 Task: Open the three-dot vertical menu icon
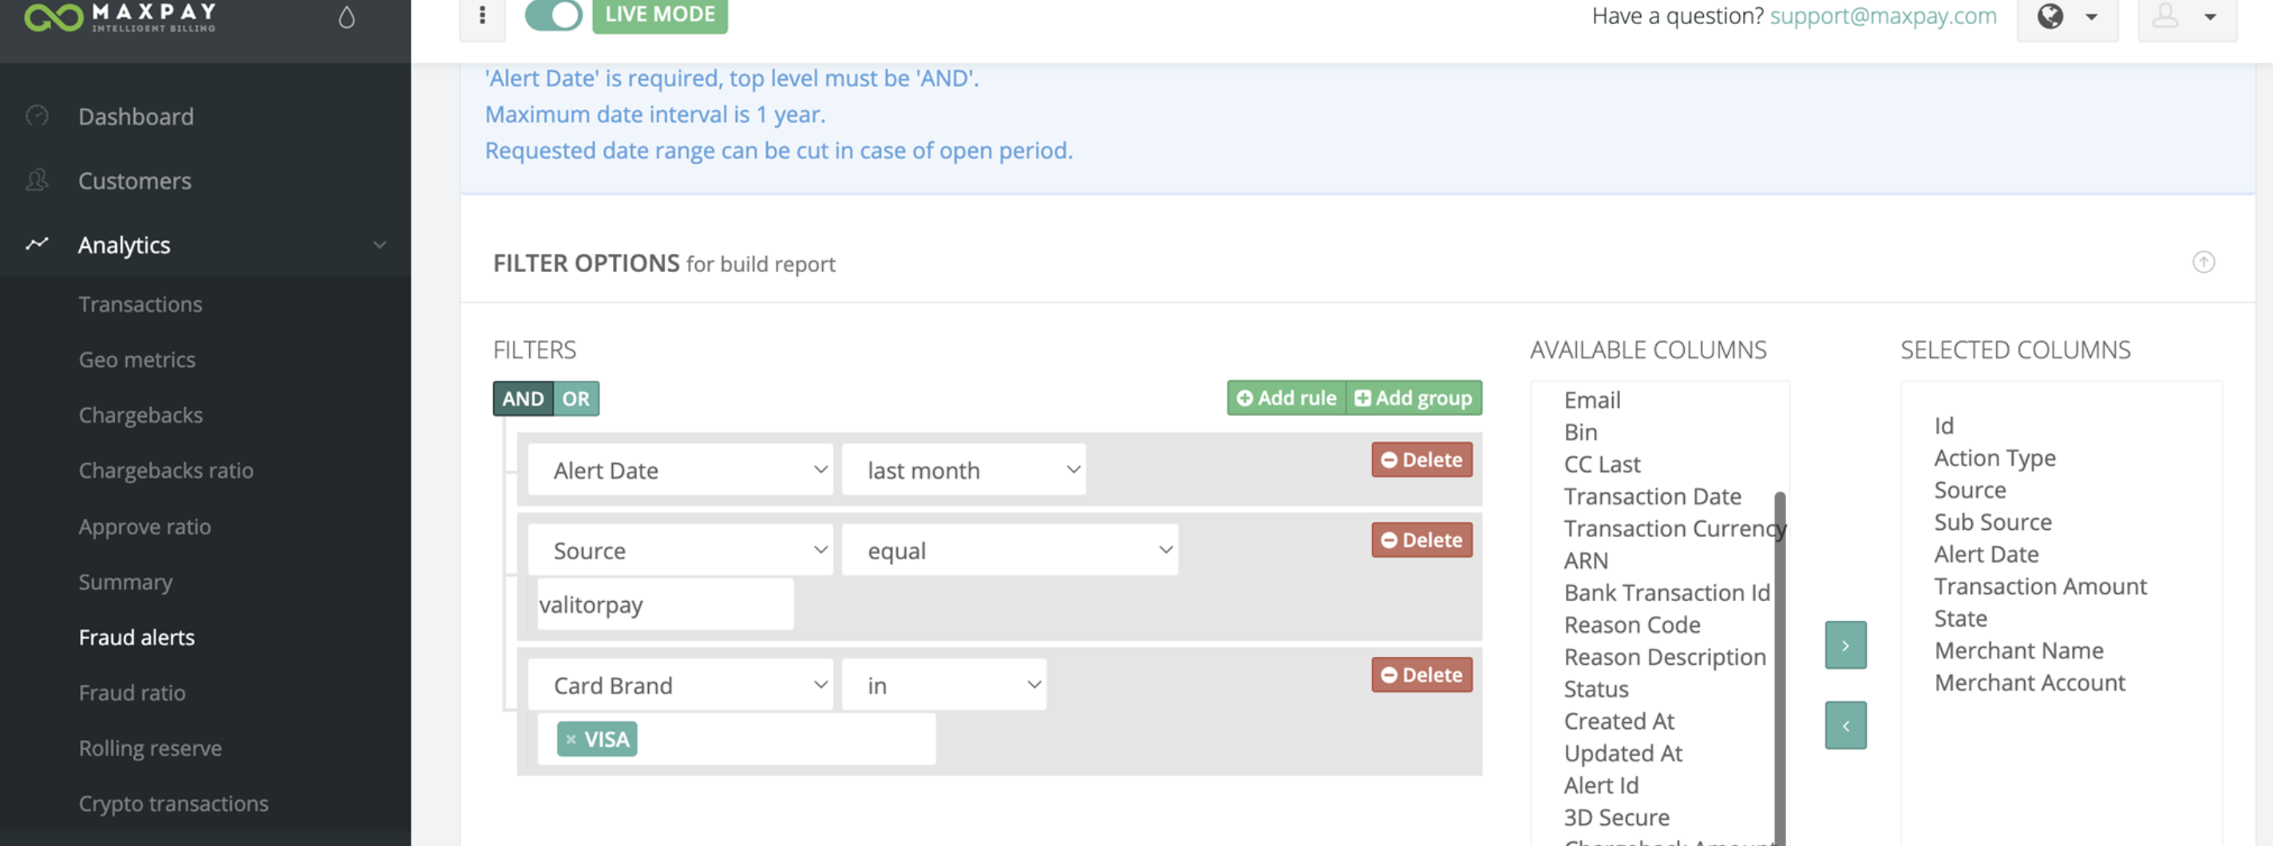click(x=482, y=16)
